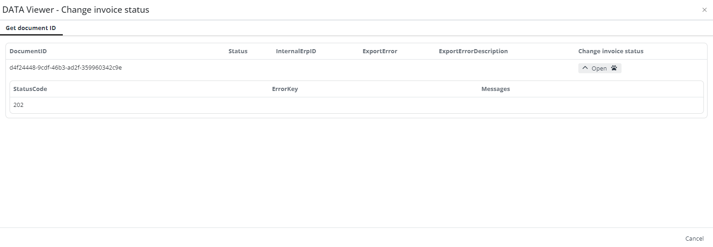Click the Status column header
This screenshot has width=713, height=247.
(238, 51)
